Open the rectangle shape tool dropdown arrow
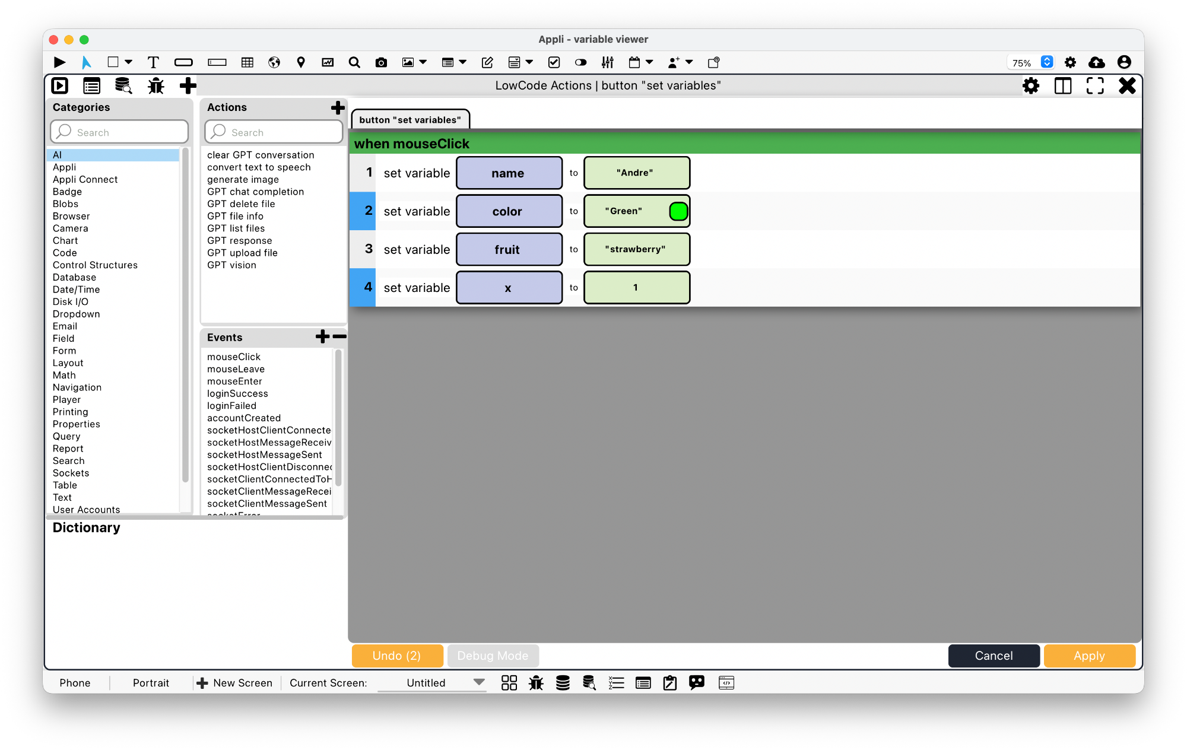 (129, 62)
